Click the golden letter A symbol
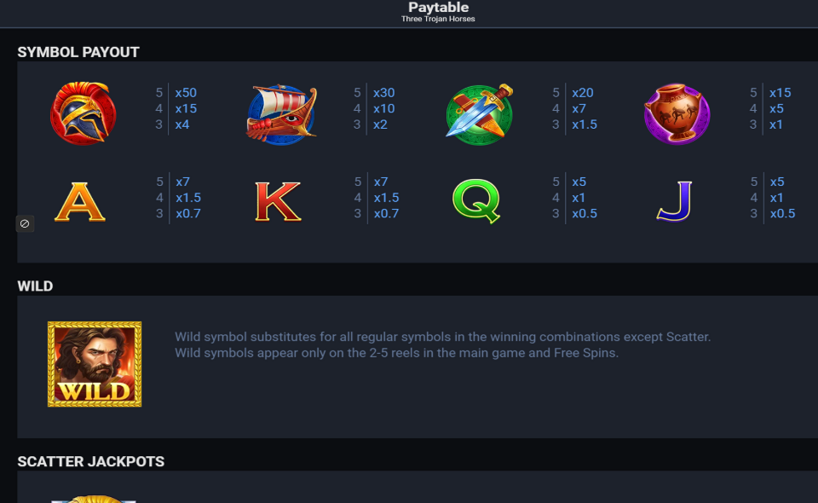This screenshot has width=818, height=503. tap(80, 203)
